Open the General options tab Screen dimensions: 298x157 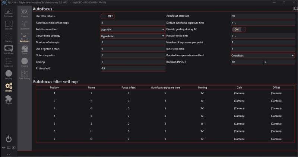click(25, 13)
